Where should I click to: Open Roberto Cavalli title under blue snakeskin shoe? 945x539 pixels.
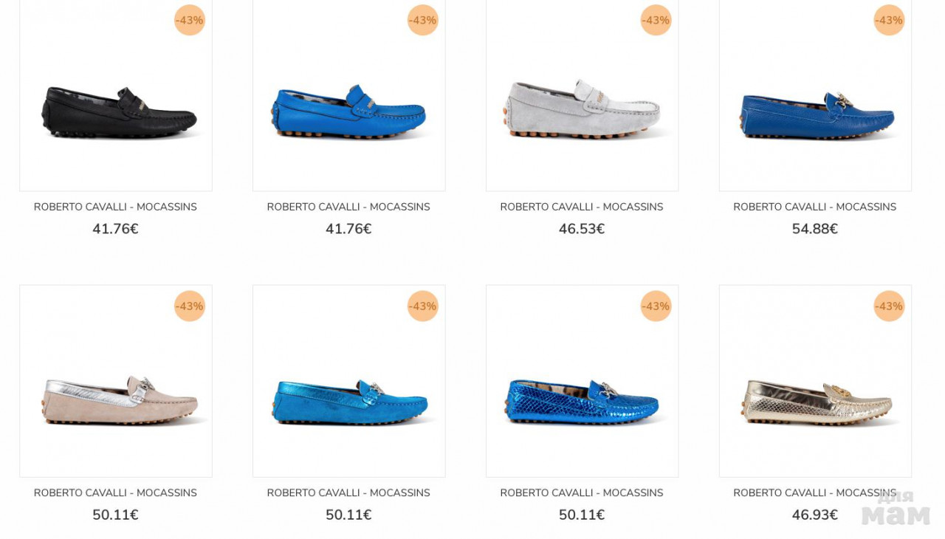582,492
